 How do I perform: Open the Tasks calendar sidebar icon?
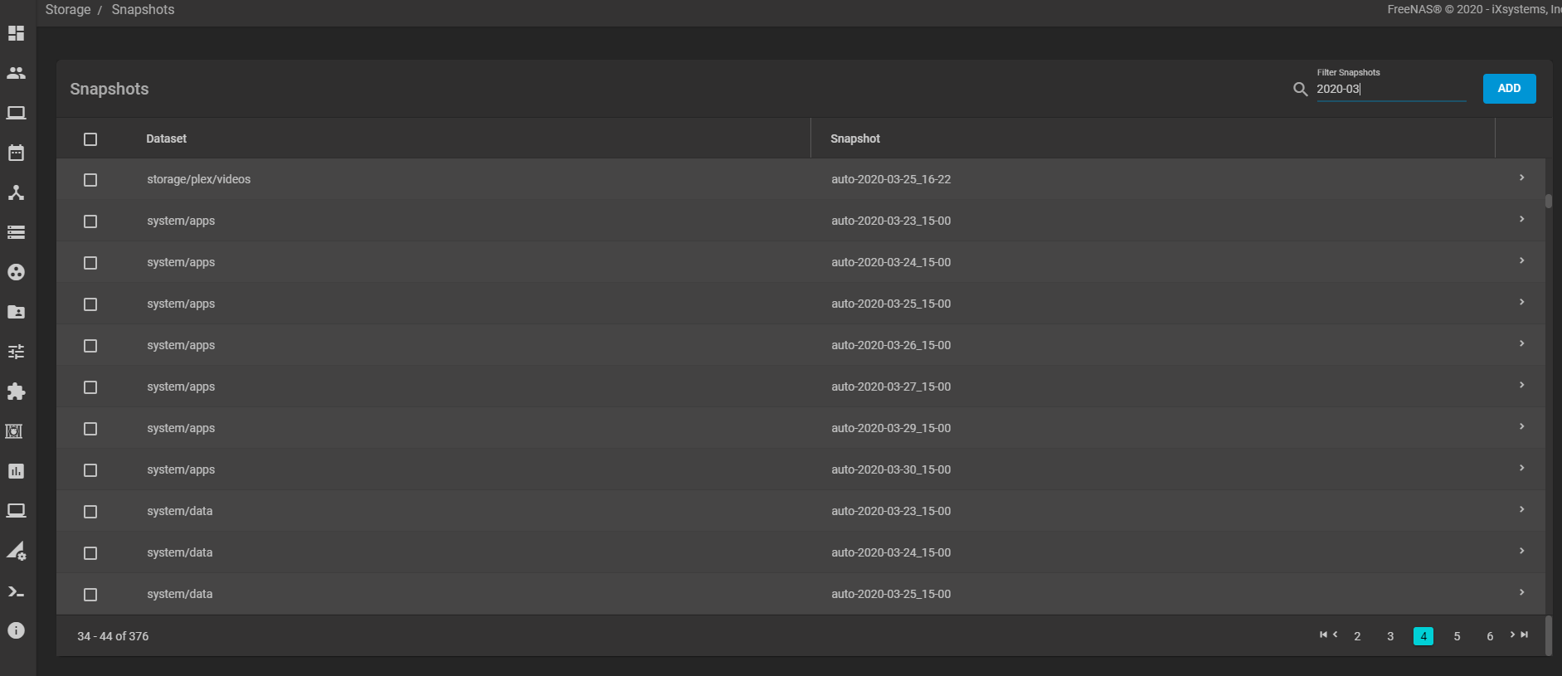pyautogui.click(x=16, y=153)
